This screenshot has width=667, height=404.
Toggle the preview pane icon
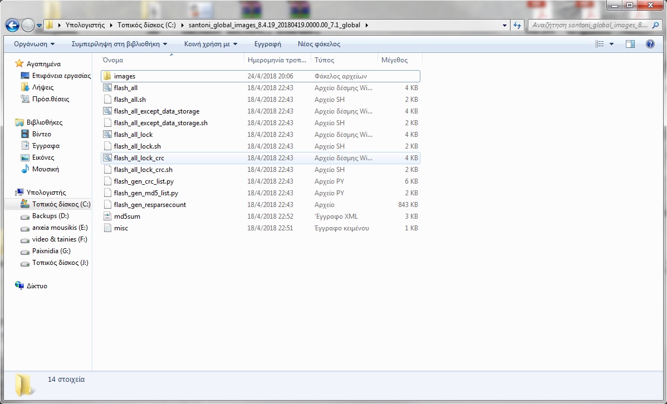point(630,44)
